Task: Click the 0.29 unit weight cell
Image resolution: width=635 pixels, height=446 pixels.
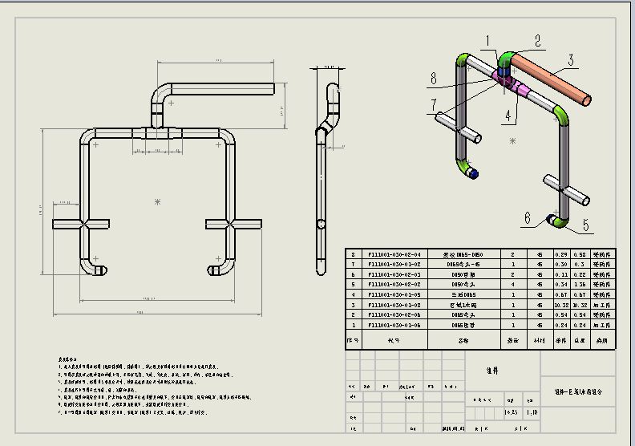Action: point(561,254)
